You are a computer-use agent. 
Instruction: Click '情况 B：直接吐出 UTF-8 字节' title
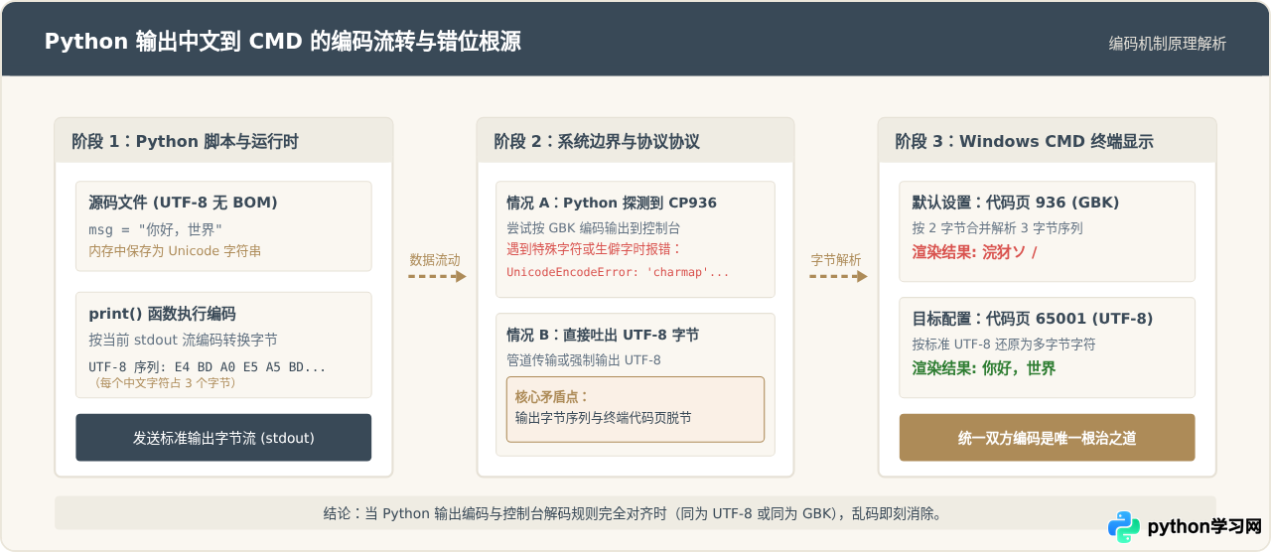603,336
